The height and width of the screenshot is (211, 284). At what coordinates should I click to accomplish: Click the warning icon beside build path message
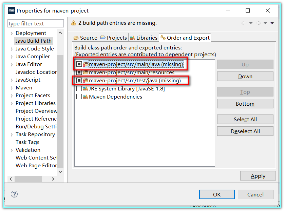(74, 23)
